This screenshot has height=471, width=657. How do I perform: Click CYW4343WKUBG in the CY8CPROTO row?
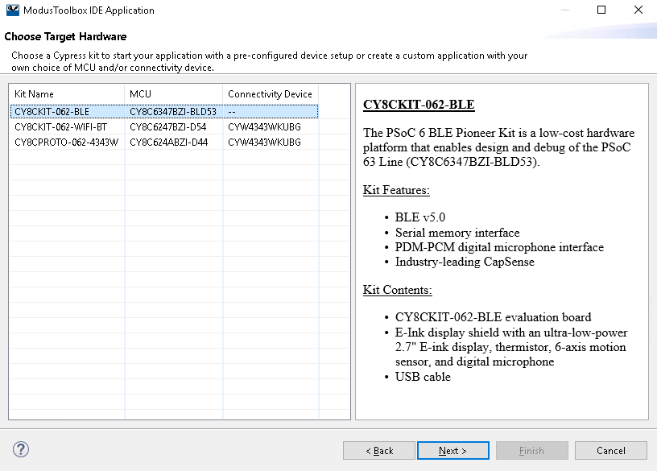(x=264, y=143)
